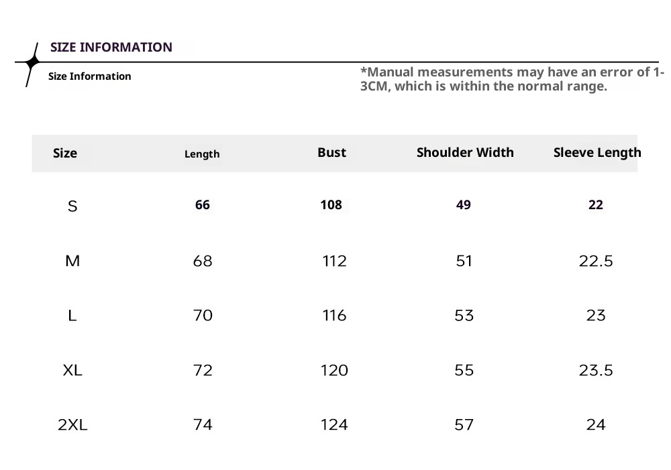Select the Sleeve Length column header
Image resolution: width=671 pixels, height=470 pixels.
click(x=597, y=152)
